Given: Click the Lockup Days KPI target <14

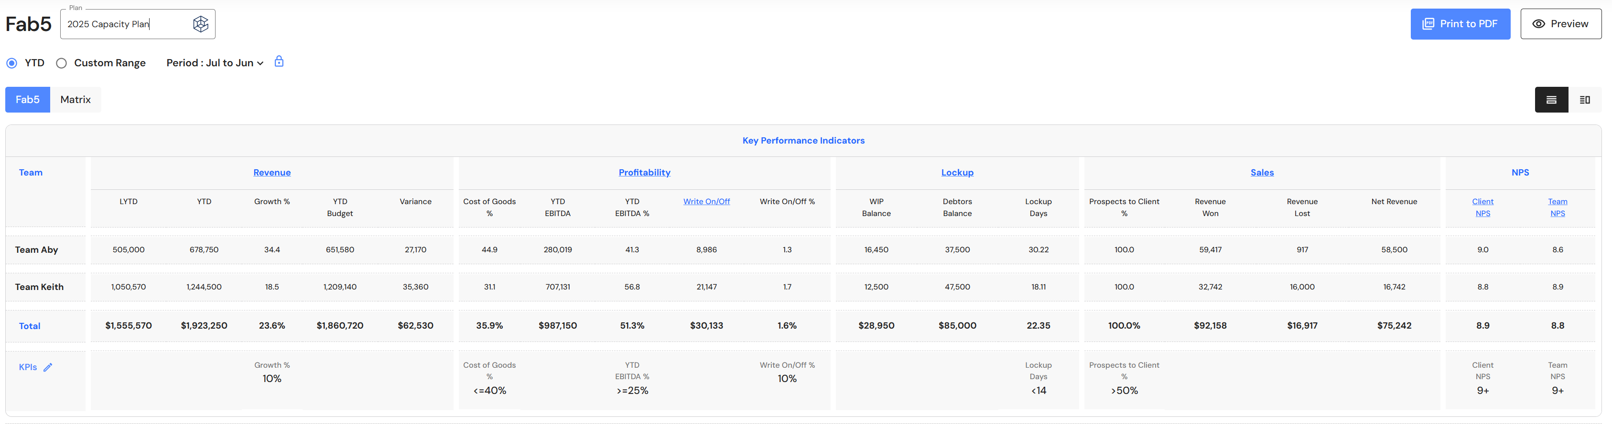Looking at the screenshot, I should (x=1038, y=391).
